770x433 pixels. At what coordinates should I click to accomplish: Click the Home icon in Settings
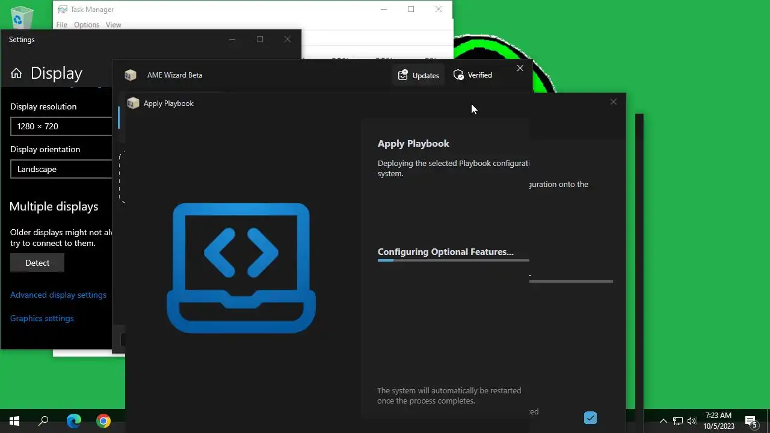coord(16,73)
